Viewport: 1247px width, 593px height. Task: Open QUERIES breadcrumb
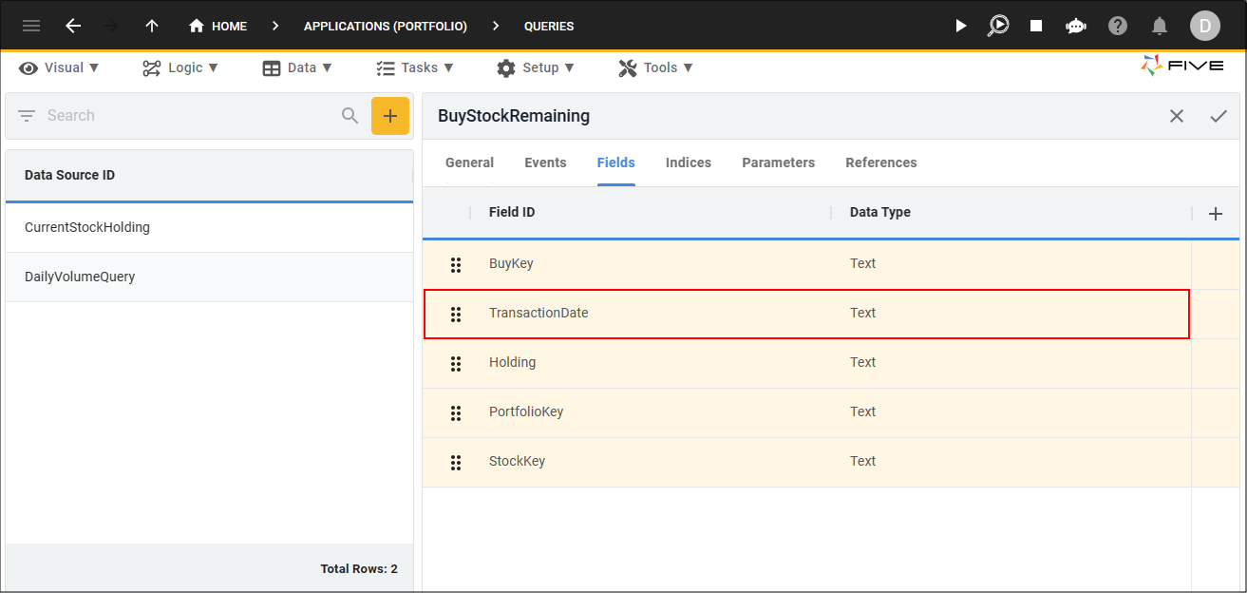tap(549, 26)
